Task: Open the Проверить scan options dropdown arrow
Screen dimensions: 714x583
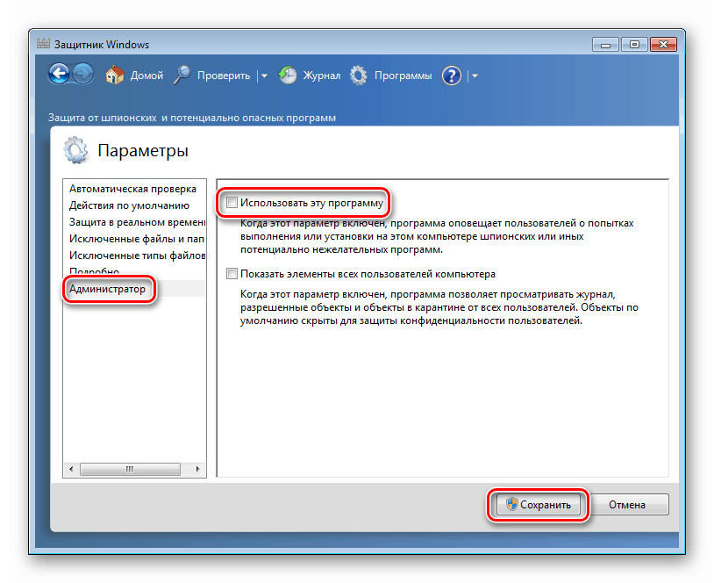Action: pos(265,76)
